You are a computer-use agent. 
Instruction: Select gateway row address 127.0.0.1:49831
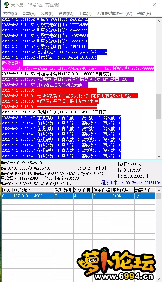click(34, 196)
